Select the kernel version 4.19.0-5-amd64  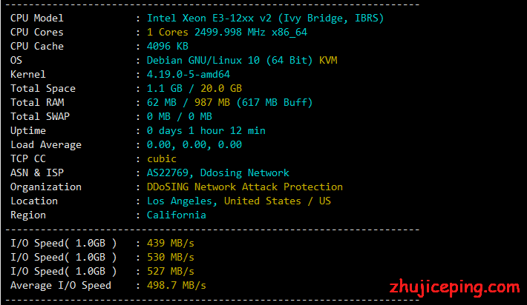click(189, 75)
